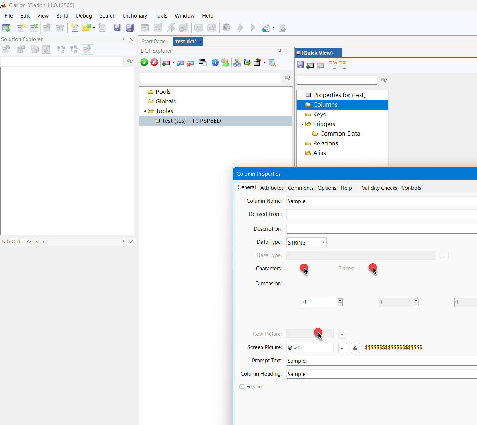Switch to the Validity Checks tab
The height and width of the screenshot is (425, 477).
pyautogui.click(x=379, y=188)
